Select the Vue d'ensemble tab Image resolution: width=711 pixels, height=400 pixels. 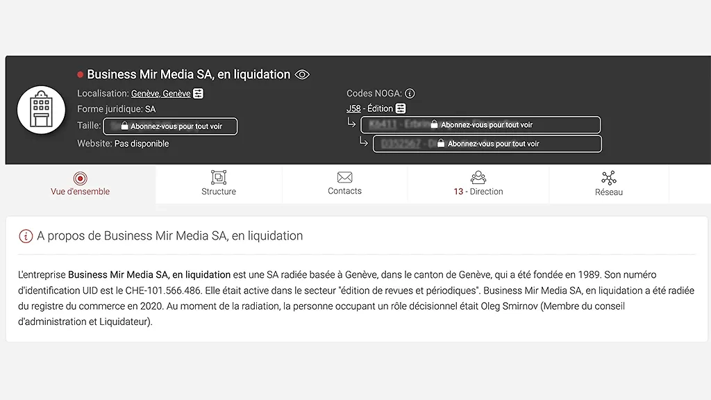(80, 184)
